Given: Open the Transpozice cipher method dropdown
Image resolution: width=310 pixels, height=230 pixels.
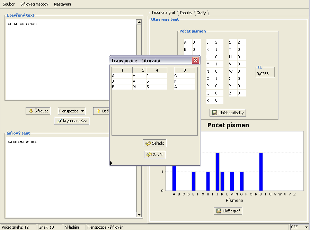Looking at the screenshot, I should click(71, 111).
